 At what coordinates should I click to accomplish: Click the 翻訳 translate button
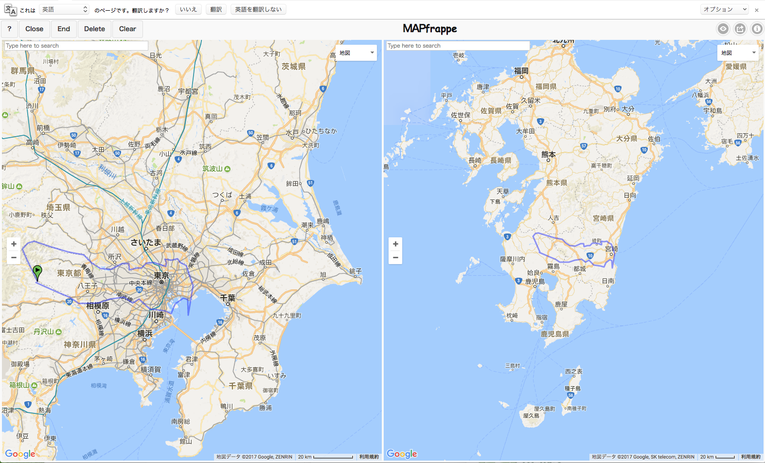(216, 9)
